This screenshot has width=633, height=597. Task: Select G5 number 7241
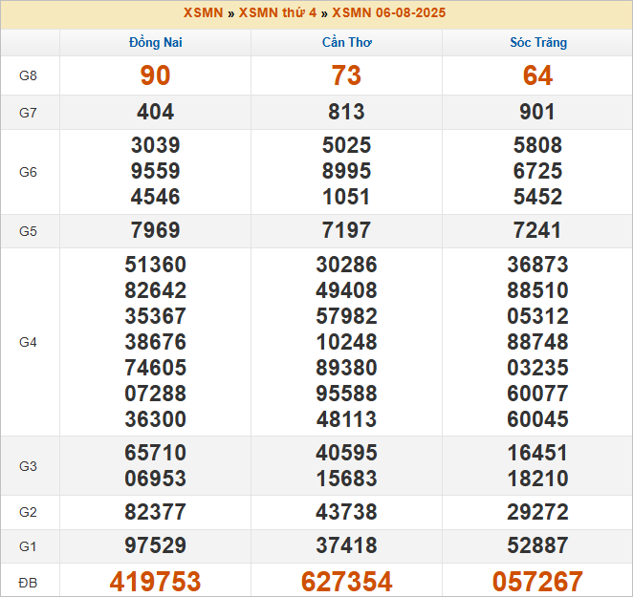pos(537,230)
